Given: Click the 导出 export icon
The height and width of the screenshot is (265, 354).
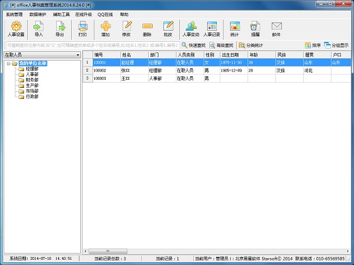Looking at the screenshot, I should (x=60, y=28).
